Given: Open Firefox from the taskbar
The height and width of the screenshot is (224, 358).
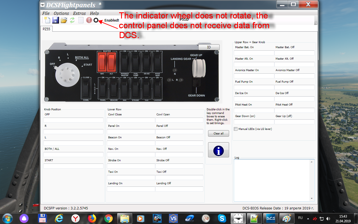Looking at the screenshot, I should [x=92, y=218].
